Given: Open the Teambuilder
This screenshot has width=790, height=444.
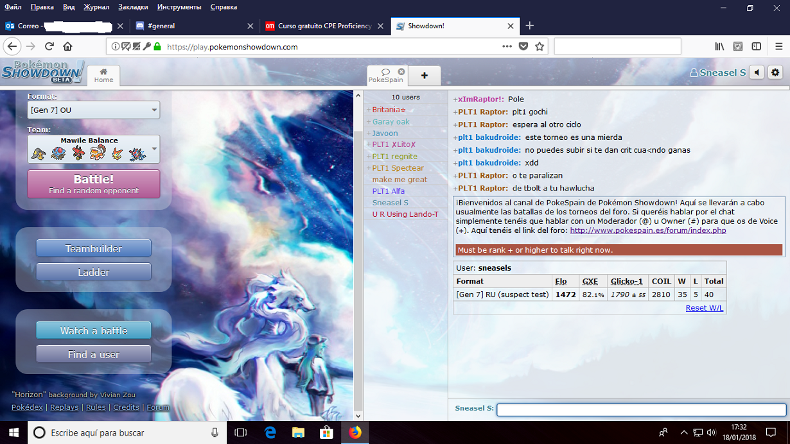Looking at the screenshot, I should click(x=94, y=248).
